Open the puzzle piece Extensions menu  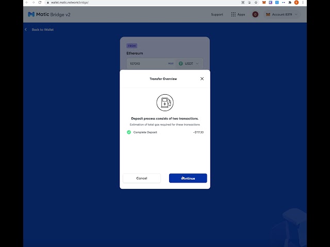click(x=290, y=3)
